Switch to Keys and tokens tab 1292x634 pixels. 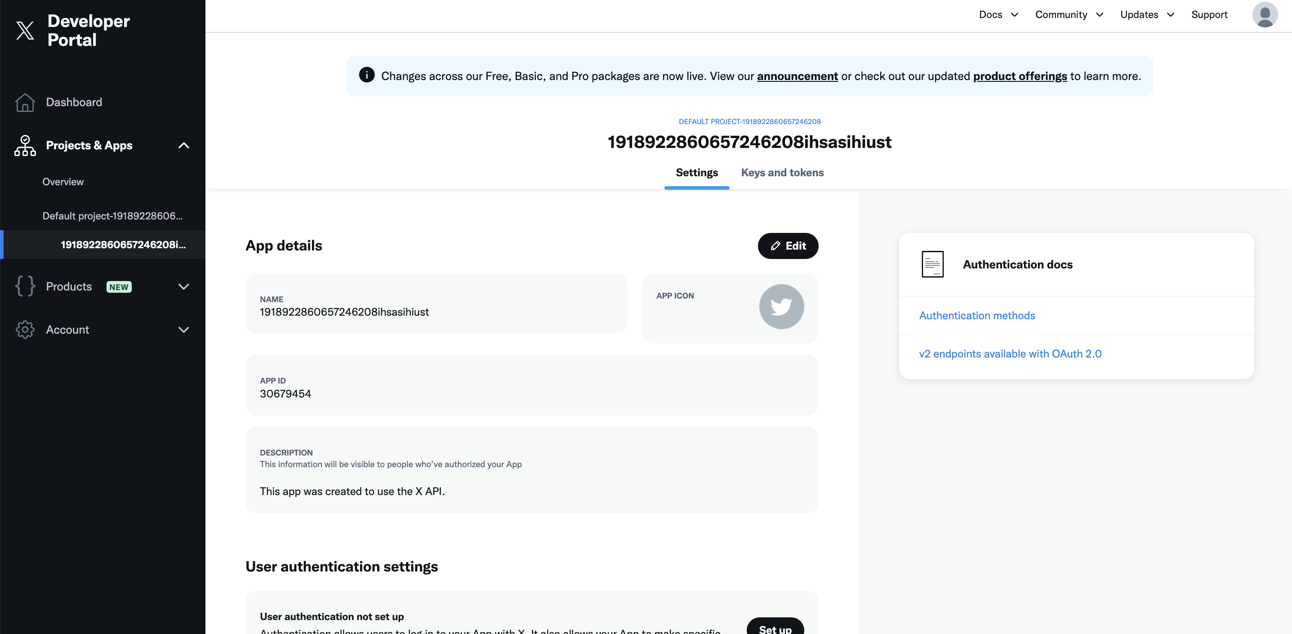[782, 173]
